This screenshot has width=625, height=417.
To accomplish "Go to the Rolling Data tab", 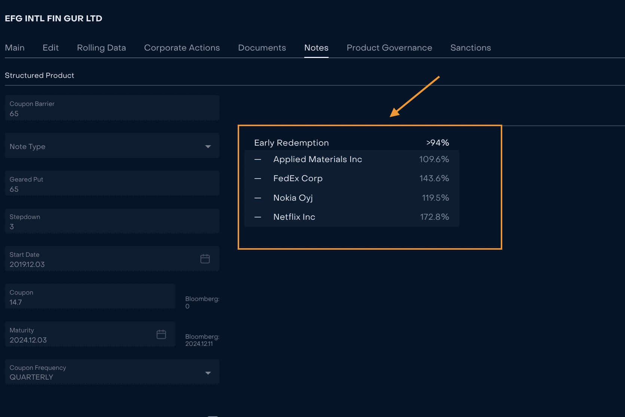I will [101, 48].
